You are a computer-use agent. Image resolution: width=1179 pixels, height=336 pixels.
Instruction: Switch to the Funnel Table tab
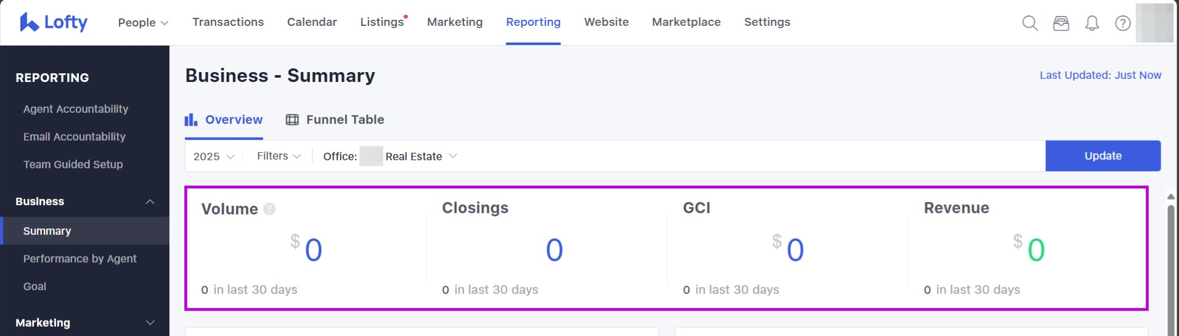335,120
